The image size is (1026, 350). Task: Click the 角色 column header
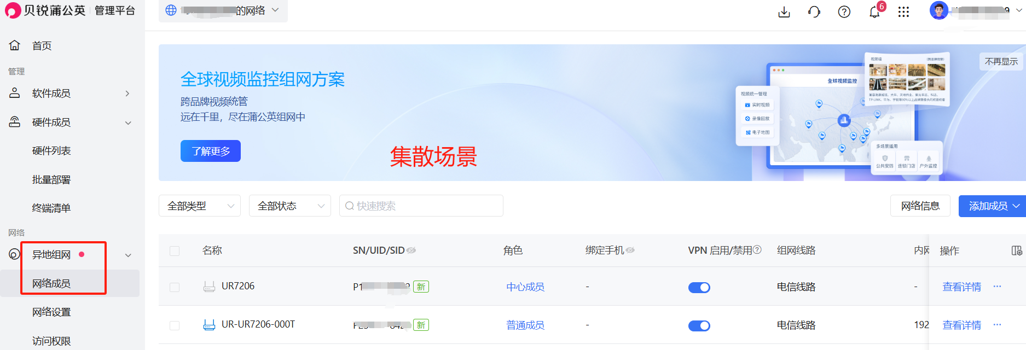point(513,250)
